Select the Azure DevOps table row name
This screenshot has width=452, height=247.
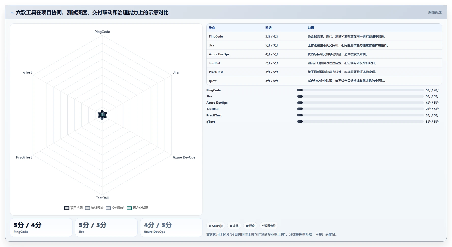(x=219, y=54)
